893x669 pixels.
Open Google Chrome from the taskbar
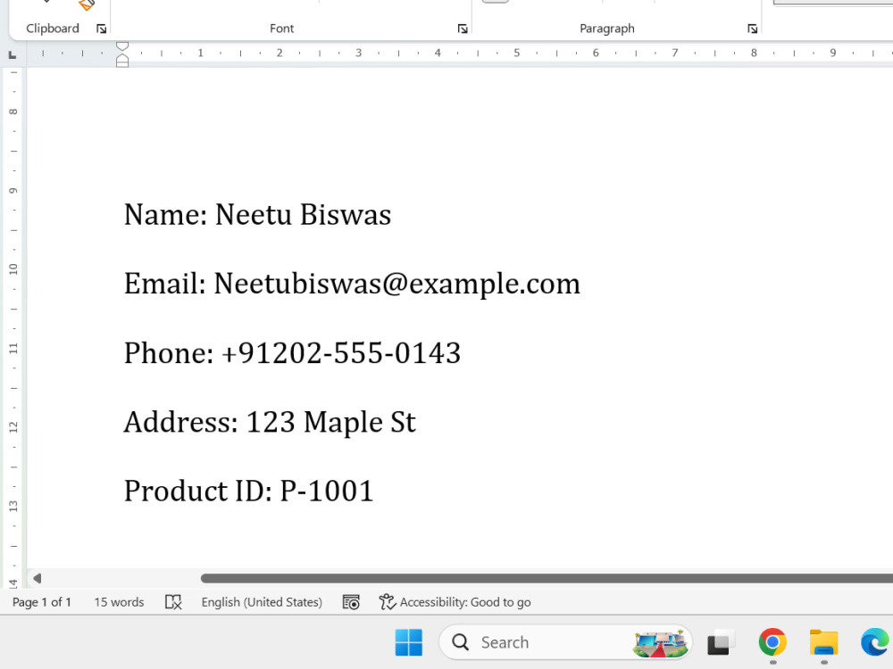click(x=772, y=643)
